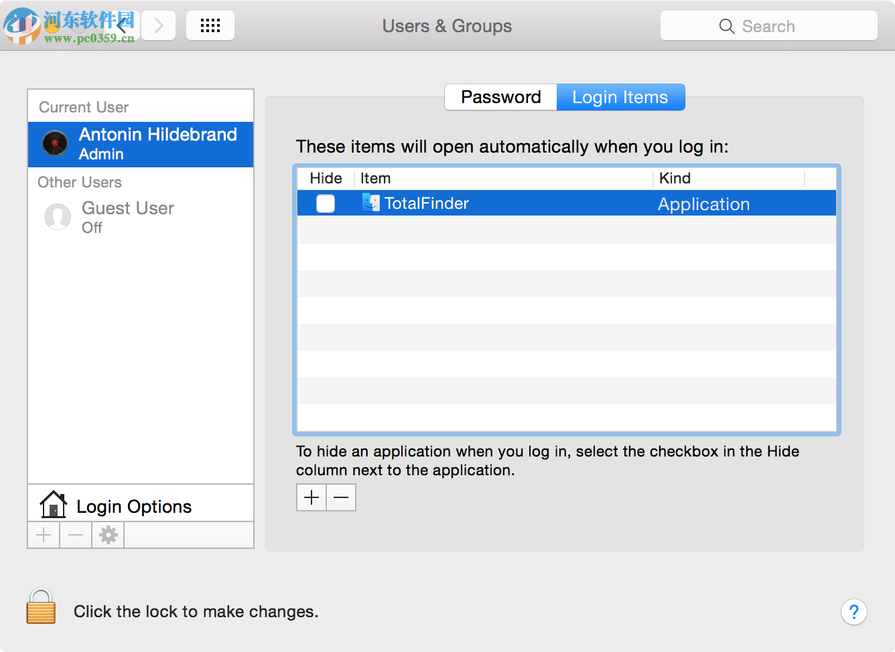
Task: Switch to the Password tab
Action: [x=500, y=97]
